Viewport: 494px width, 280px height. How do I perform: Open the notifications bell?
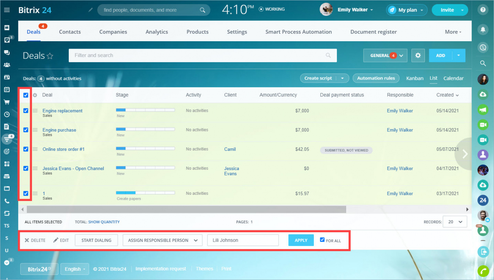pyautogui.click(x=483, y=29)
